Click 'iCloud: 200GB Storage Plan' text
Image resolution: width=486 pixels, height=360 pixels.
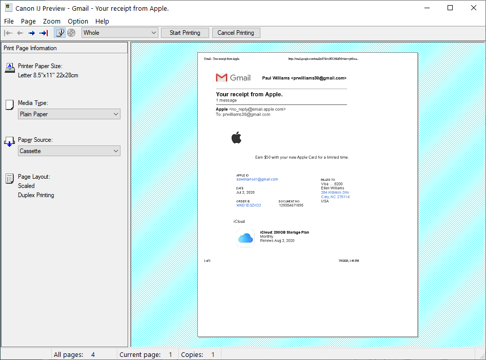tap(285, 232)
